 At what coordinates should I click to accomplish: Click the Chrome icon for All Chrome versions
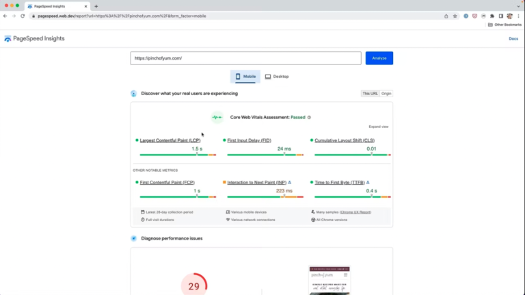313,220
